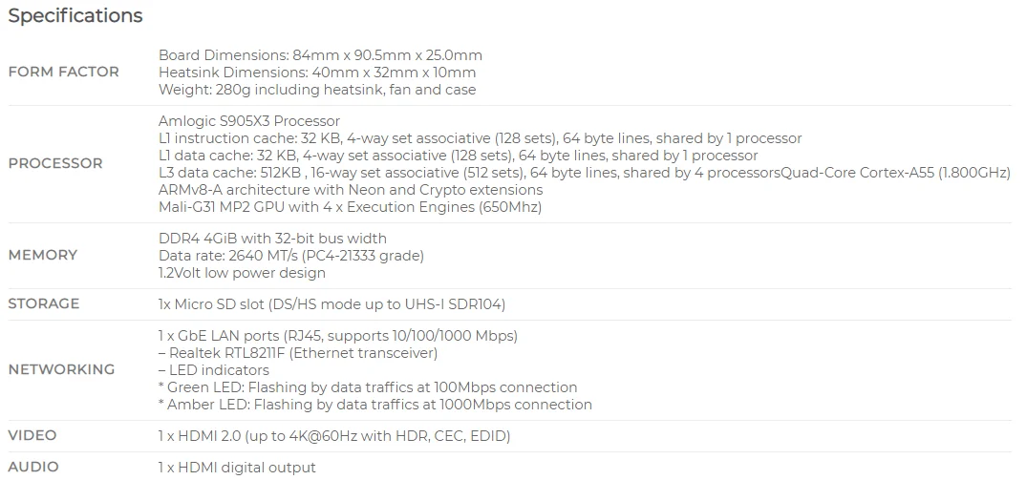Viewport: 1027px width, 480px height.
Task: Click the NETWORKING row label
Action: (x=61, y=370)
